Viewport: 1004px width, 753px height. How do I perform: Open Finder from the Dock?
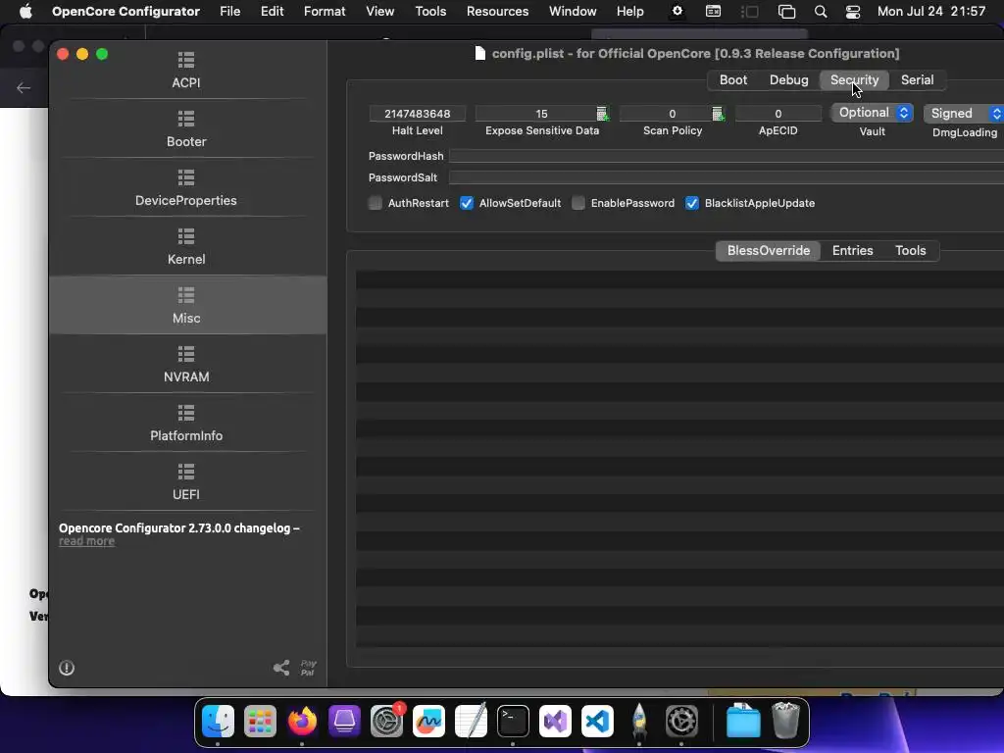coord(218,722)
